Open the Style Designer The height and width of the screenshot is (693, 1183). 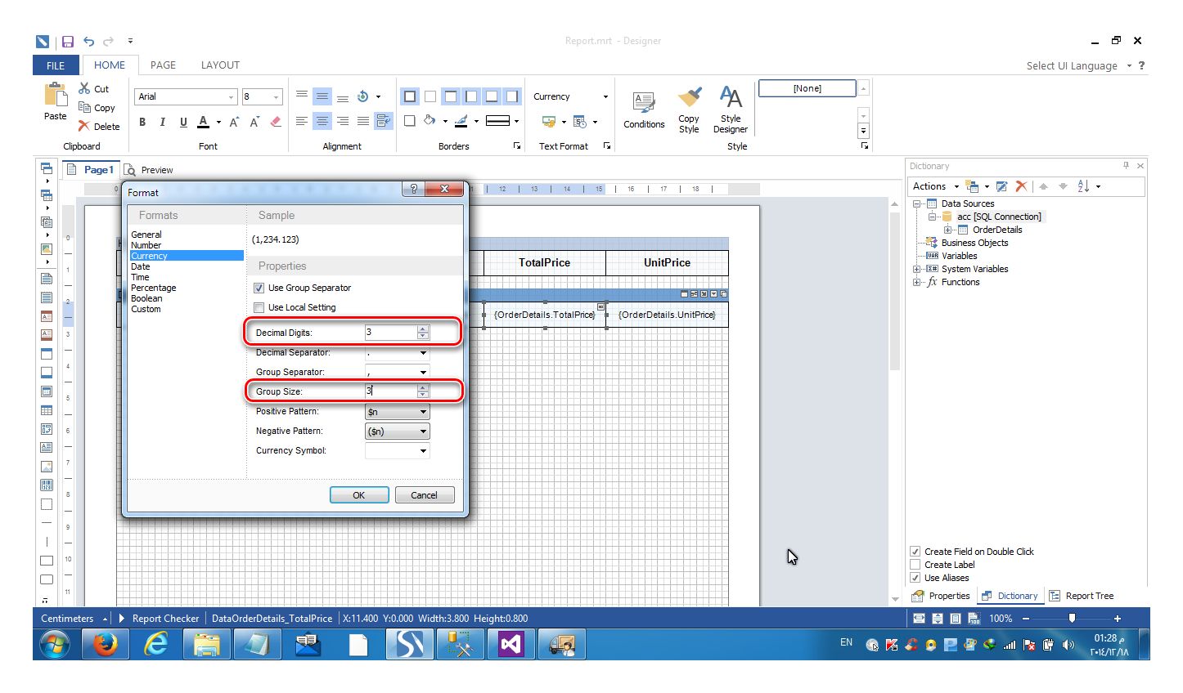point(730,109)
